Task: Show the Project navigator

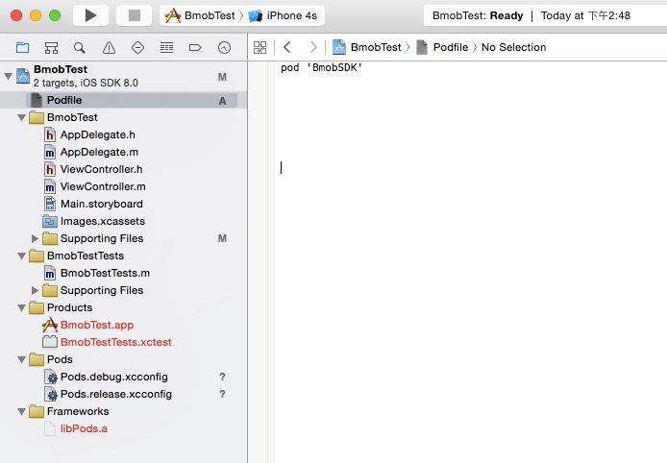Action: click(22, 48)
